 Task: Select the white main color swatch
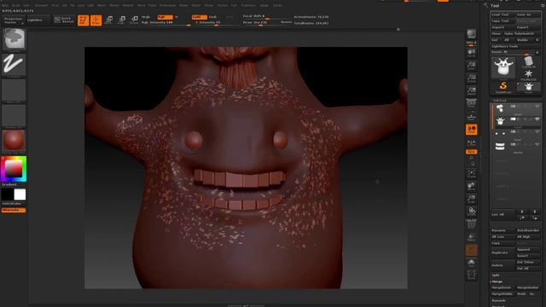(20, 194)
